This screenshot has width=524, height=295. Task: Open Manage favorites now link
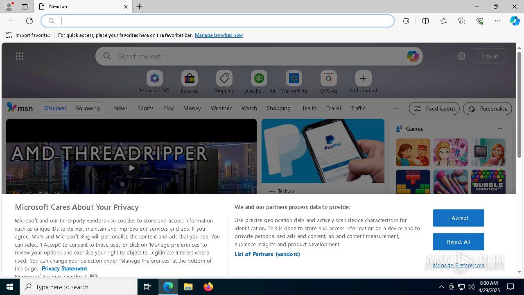click(x=219, y=35)
